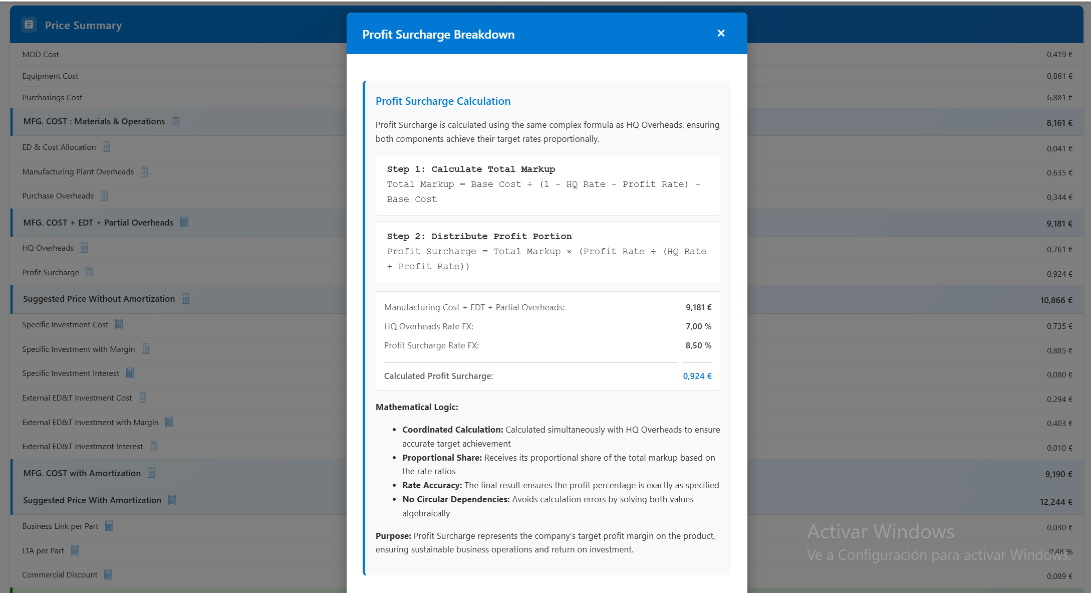Click Specific Investment Interest calculator icon
Screen dimensions: 1091x593
point(130,373)
